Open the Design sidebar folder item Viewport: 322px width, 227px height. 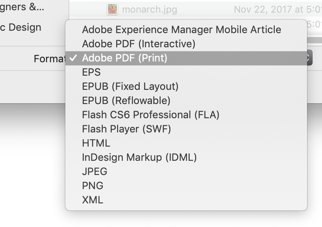[x=20, y=27]
